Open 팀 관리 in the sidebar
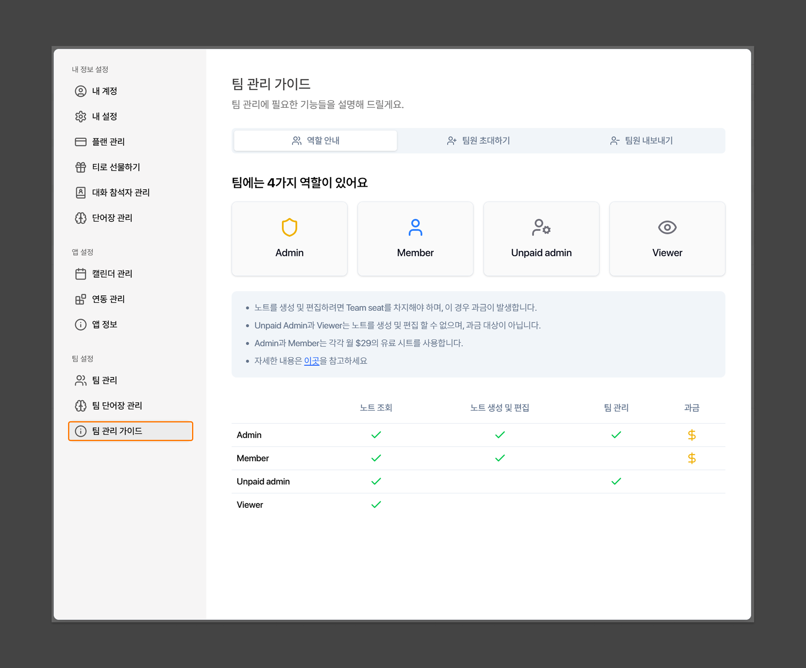806x668 pixels. (x=104, y=380)
